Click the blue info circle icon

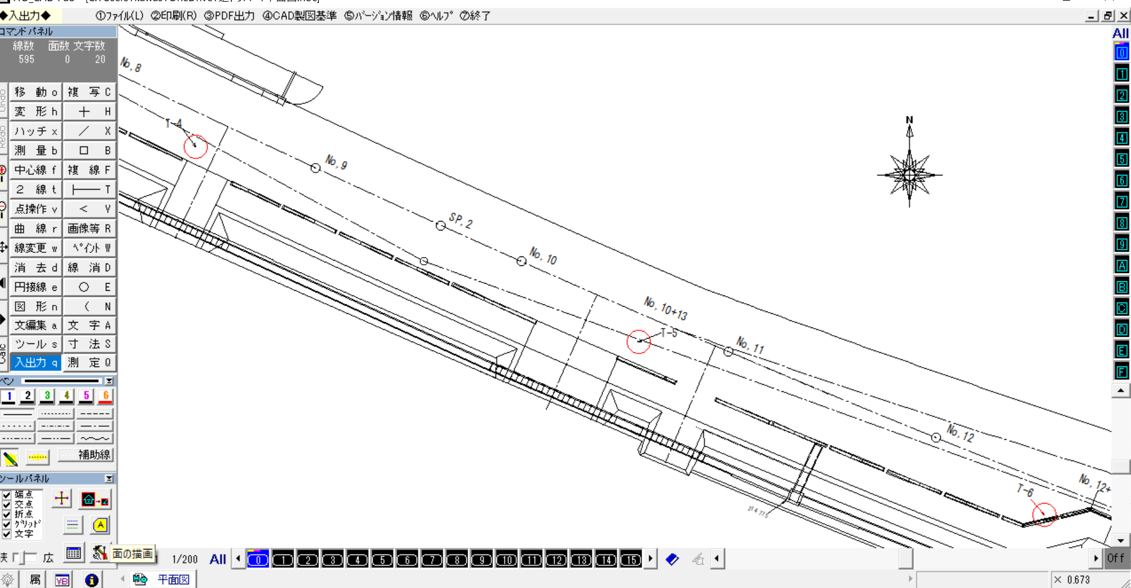point(91,580)
